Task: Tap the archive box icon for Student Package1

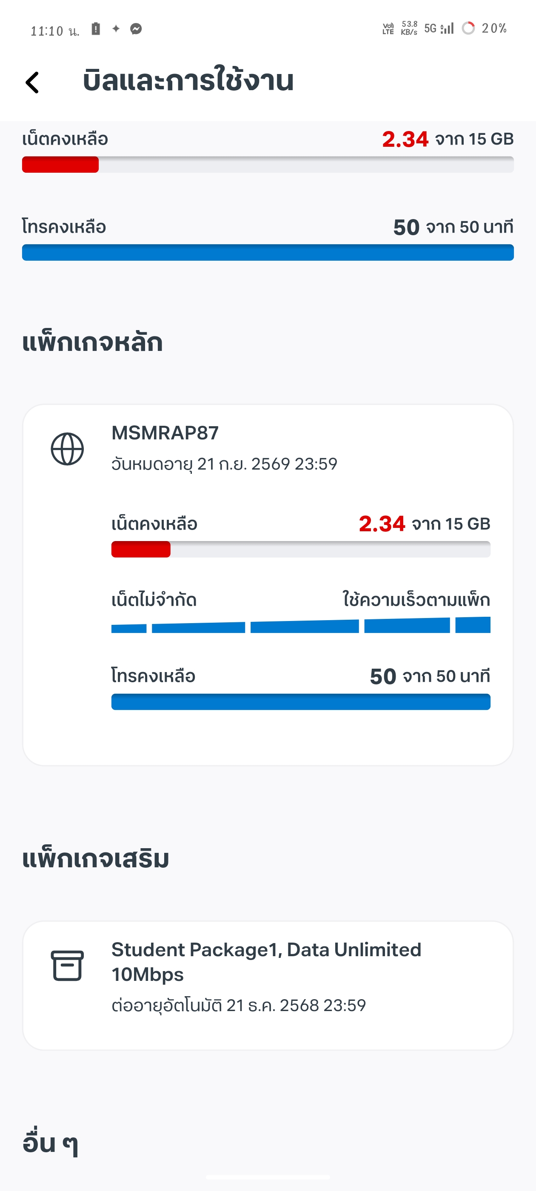Action: 67,966
